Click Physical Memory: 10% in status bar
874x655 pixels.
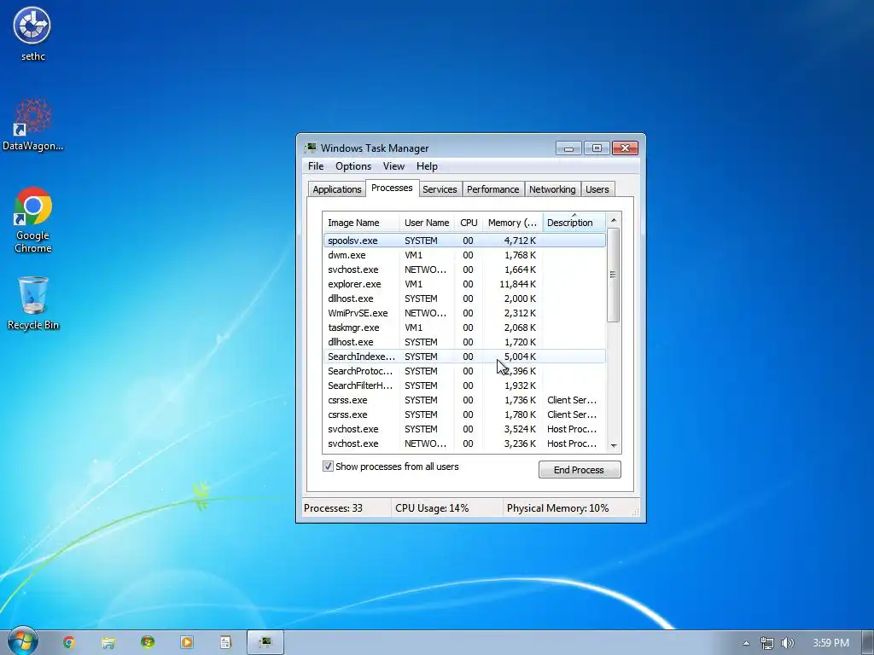[557, 508]
